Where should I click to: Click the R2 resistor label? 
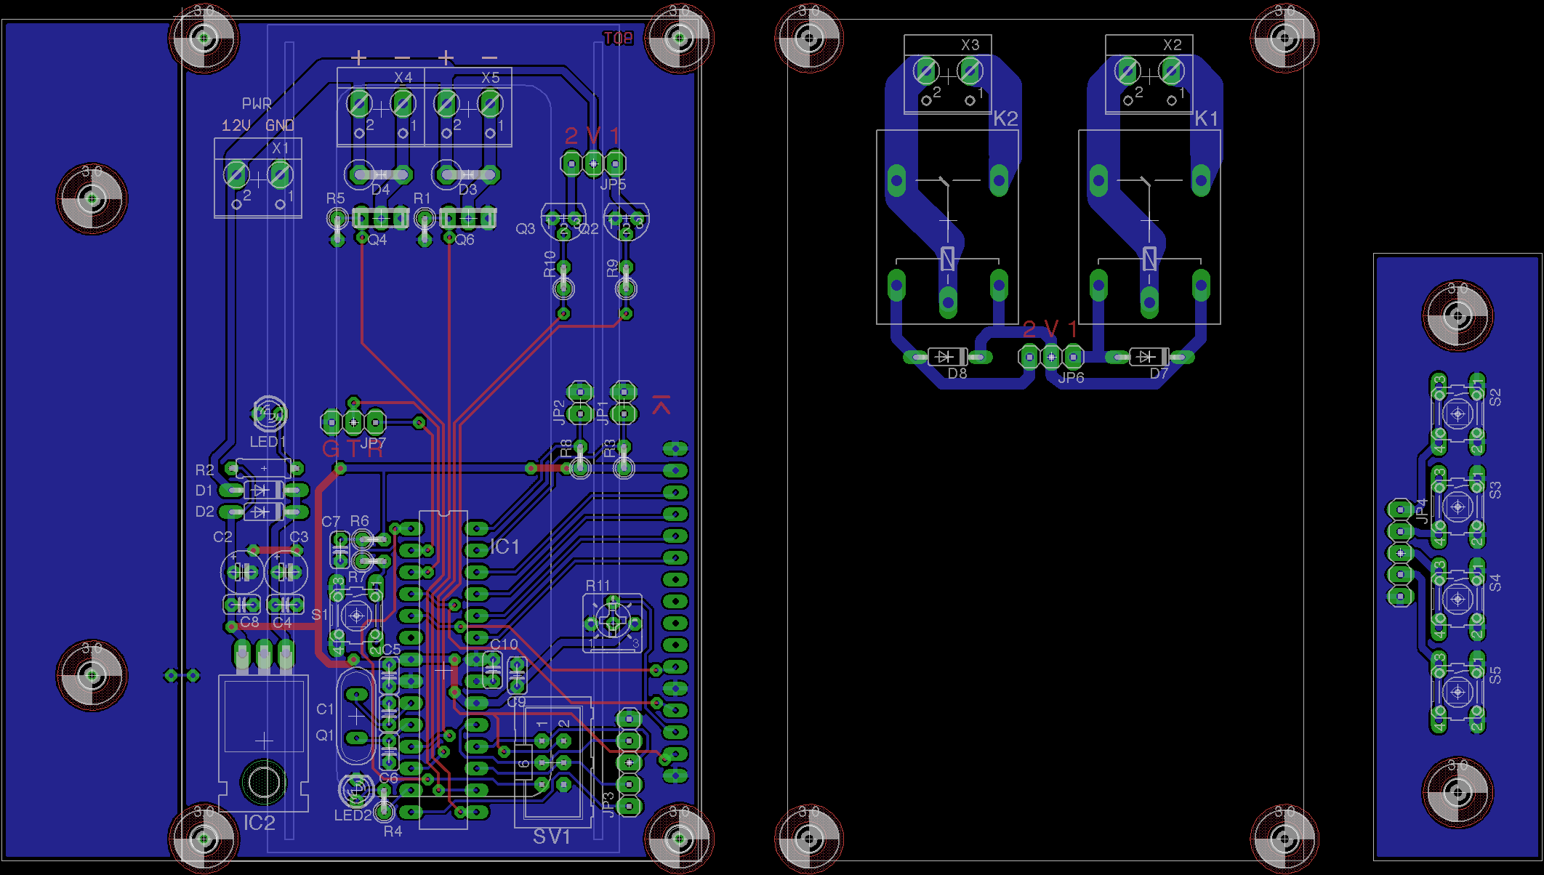click(205, 469)
